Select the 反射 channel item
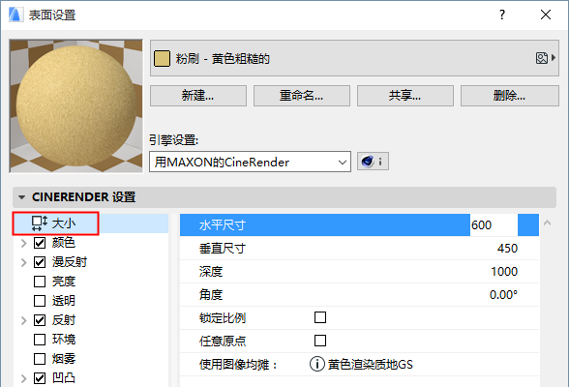 [x=64, y=320]
